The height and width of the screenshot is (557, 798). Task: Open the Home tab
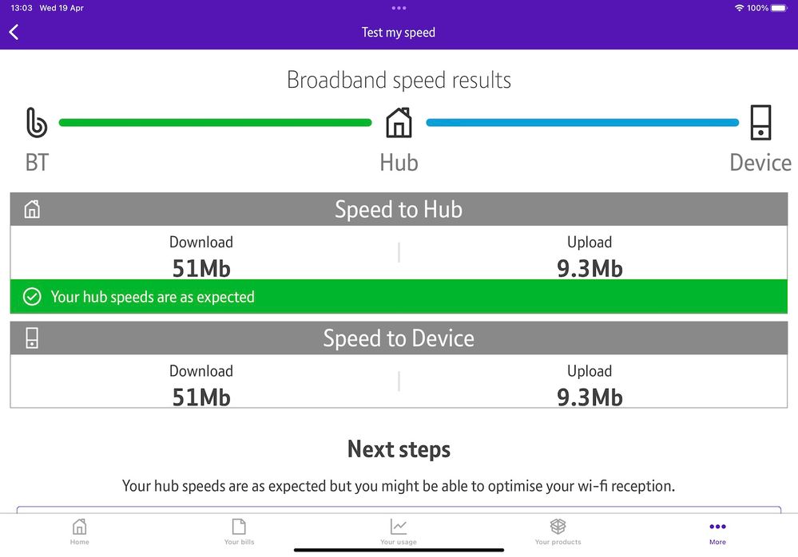pos(79,531)
